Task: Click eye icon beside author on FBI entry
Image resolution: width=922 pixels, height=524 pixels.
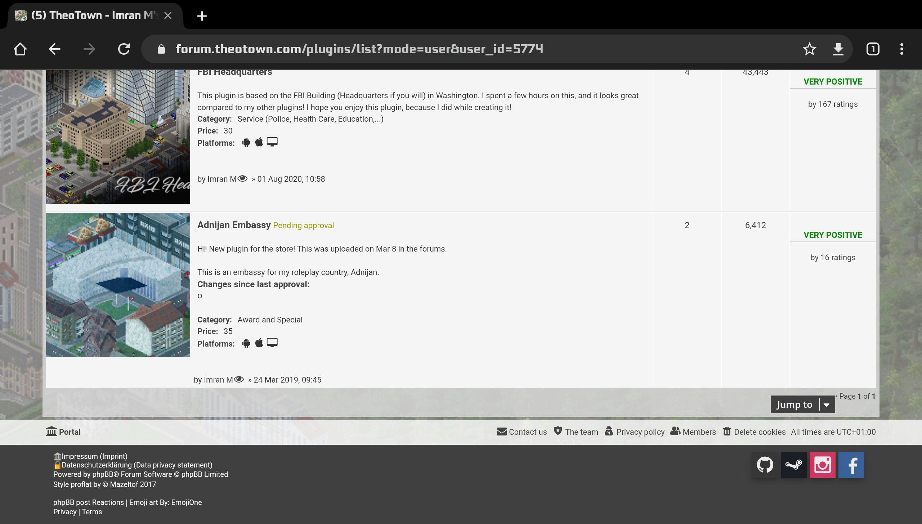Action: click(243, 179)
